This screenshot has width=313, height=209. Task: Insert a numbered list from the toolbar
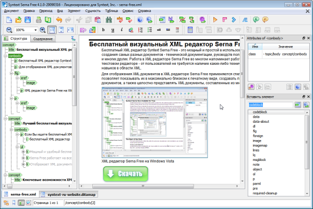tap(140, 30)
